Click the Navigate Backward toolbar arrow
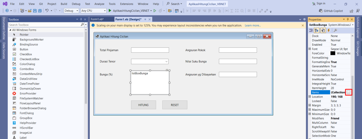This screenshot has height=139, width=362. click(7, 11)
